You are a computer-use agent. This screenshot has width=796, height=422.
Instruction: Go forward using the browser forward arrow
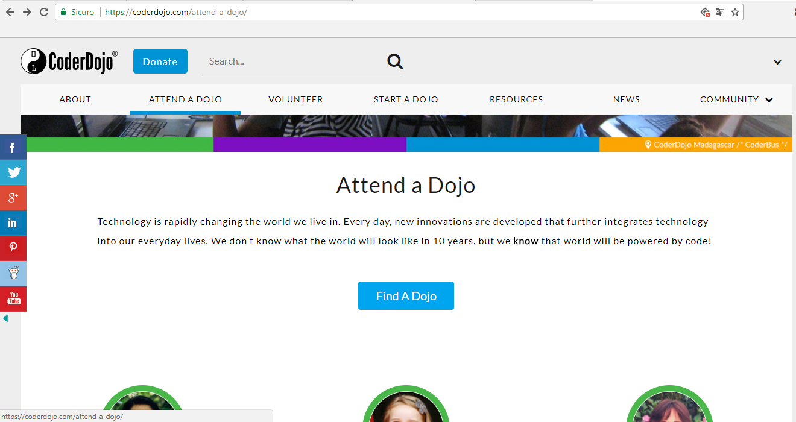point(27,12)
